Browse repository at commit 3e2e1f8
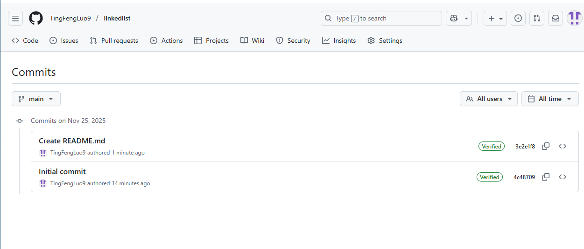Screen dimensions: 584x249 coord(563,146)
